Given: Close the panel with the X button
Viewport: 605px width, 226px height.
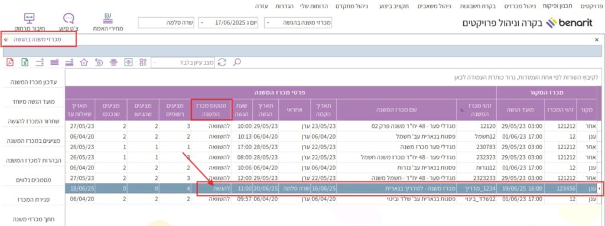Looking at the screenshot, I should 597,40.
